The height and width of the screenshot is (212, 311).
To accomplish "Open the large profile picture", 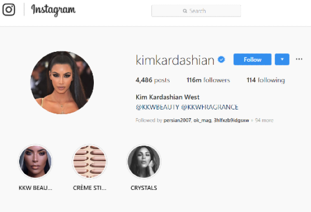I will point(62,82).
